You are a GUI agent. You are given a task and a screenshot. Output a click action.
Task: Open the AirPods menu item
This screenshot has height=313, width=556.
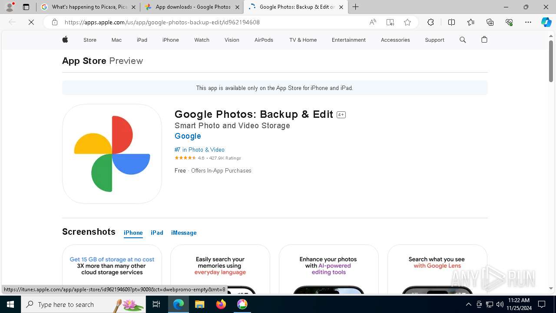[264, 40]
